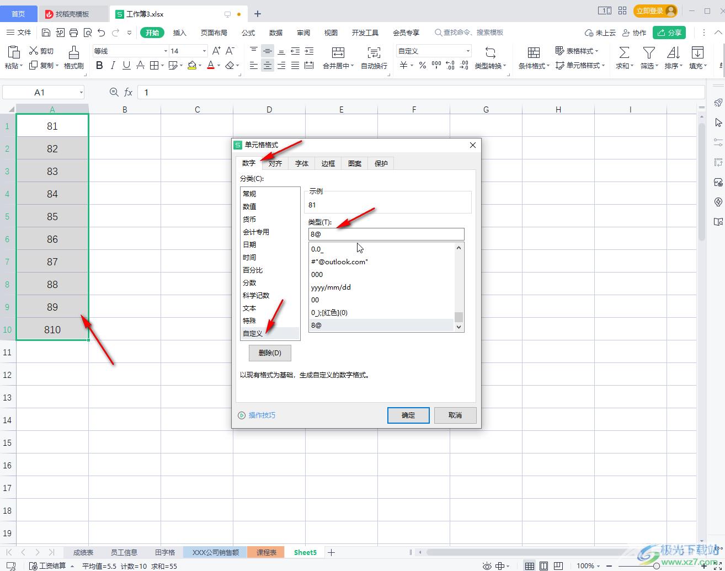Click the format type list scrollbar thumb
The height and width of the screenshot is (571, 725).
[459, 317]
